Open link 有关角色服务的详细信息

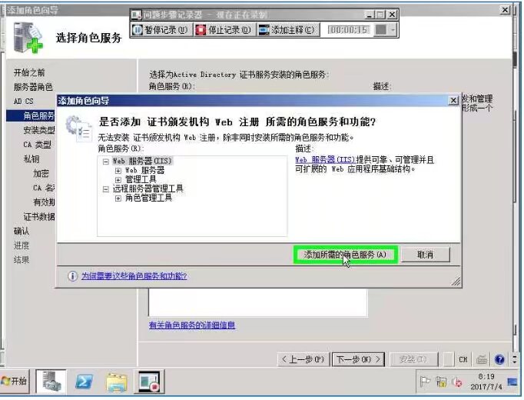tap(192, 325)
